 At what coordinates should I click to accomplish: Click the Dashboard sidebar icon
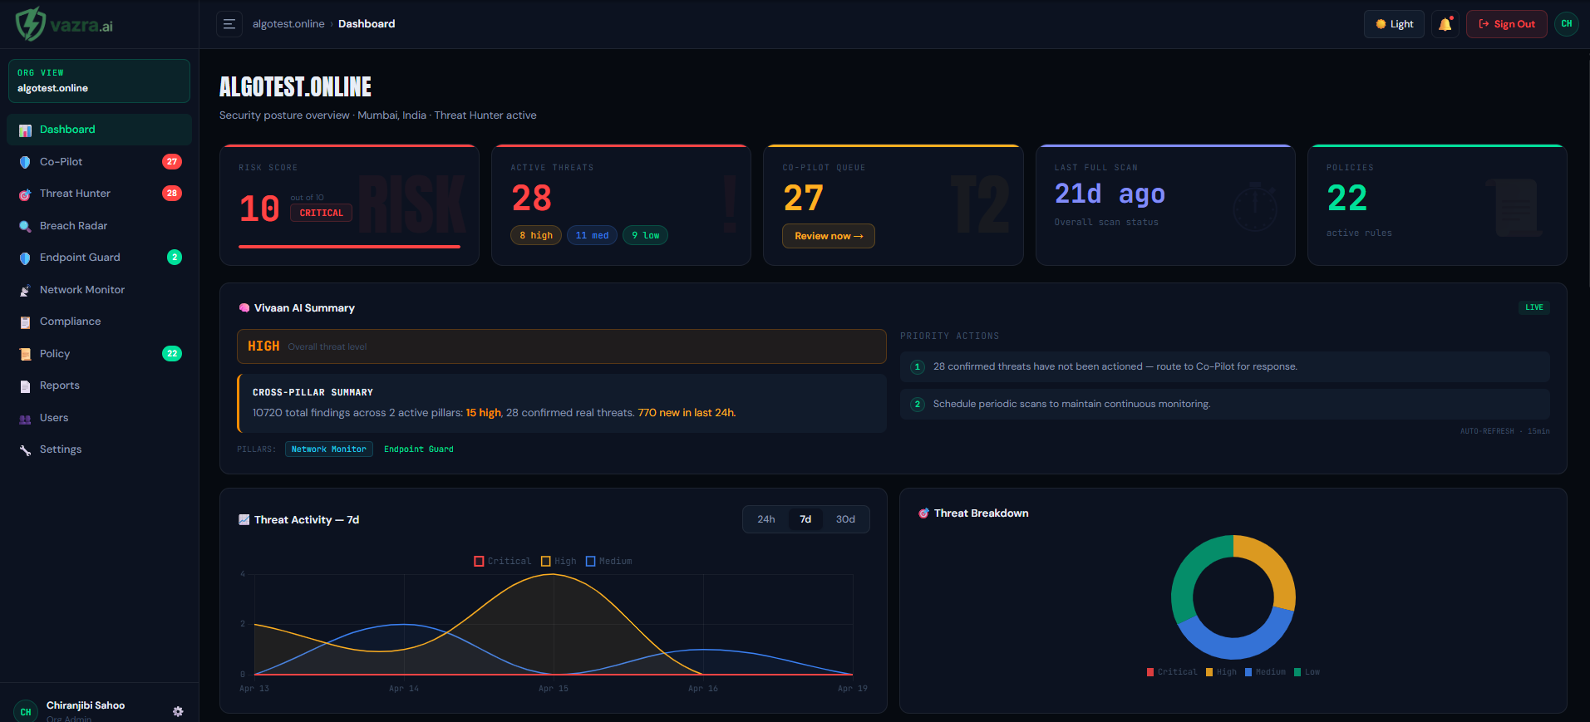click(x=25, y=130)
